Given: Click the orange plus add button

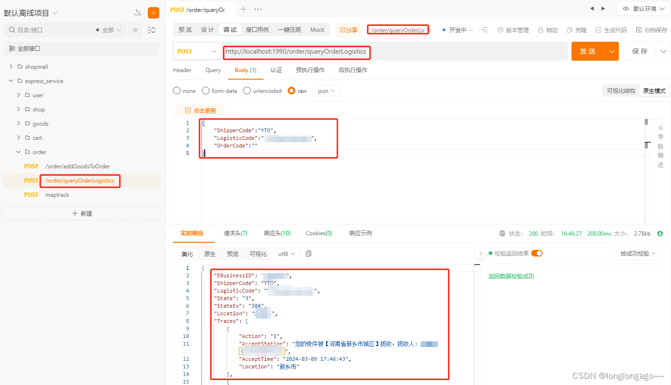Looking at the screenshot, I should (x=154, y=13).
